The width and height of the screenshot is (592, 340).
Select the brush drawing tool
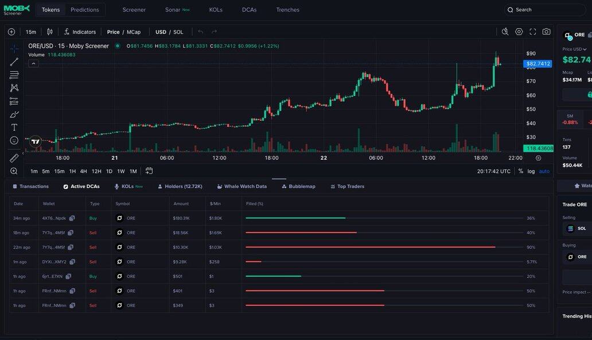click(x=14, y=114)
